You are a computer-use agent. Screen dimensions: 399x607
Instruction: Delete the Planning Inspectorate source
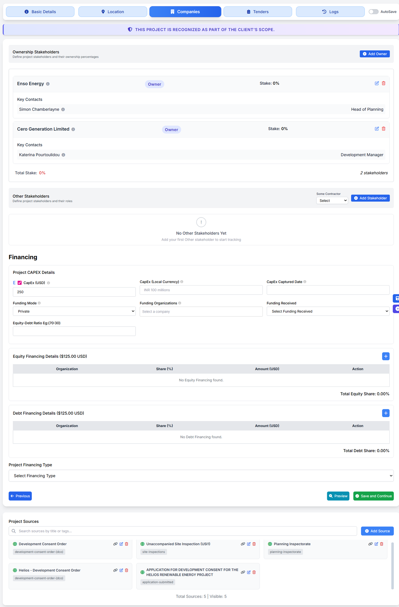[x=382, y=544]
